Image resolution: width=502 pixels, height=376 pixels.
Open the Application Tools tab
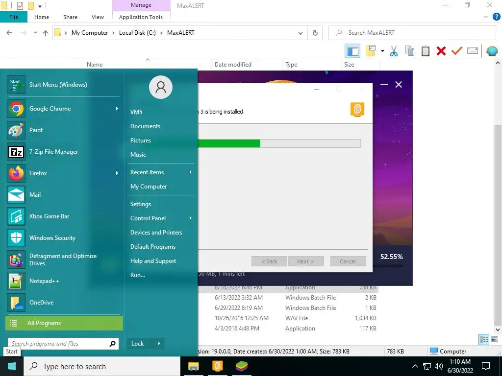tap(141, 17)
